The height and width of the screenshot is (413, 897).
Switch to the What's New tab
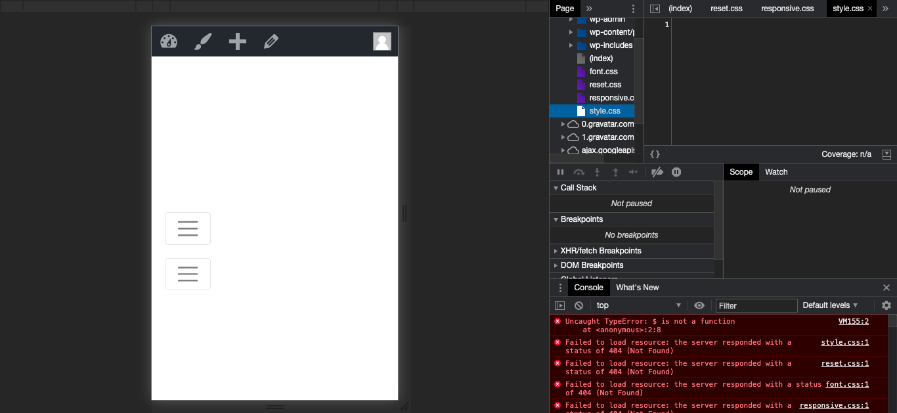(x=637, y=288)
